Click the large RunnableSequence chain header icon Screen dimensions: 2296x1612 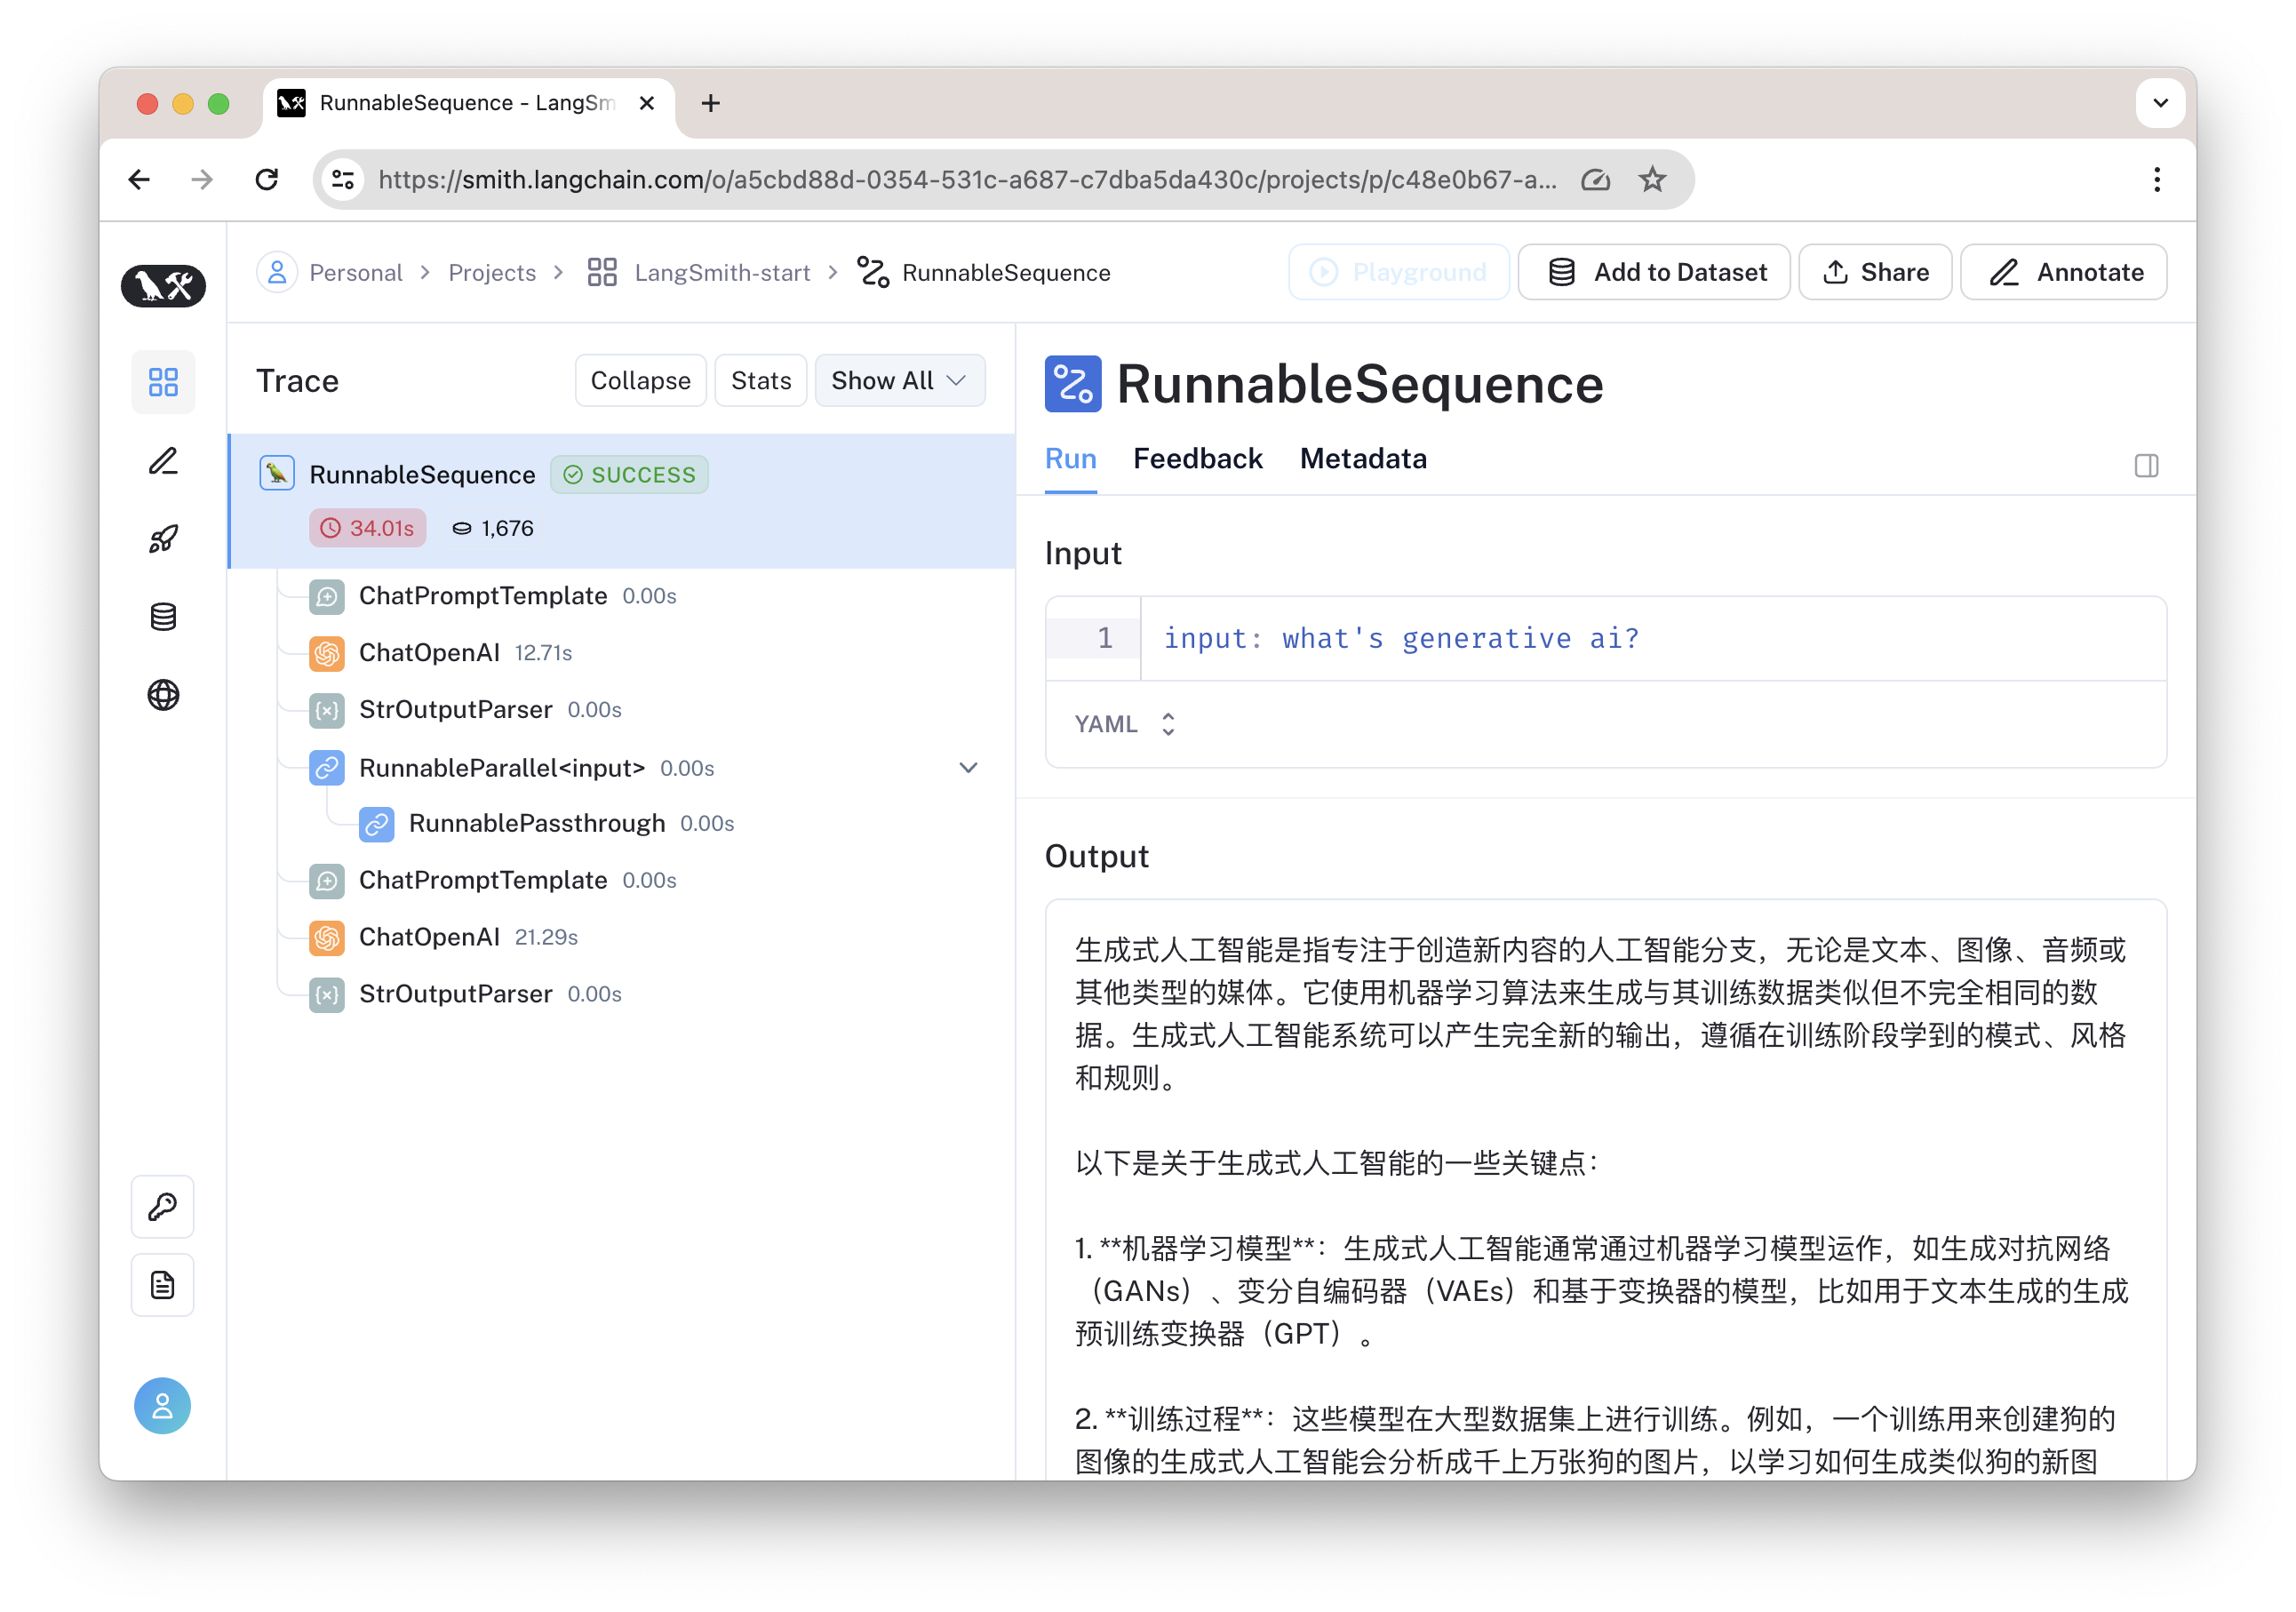pos(1073,384)
